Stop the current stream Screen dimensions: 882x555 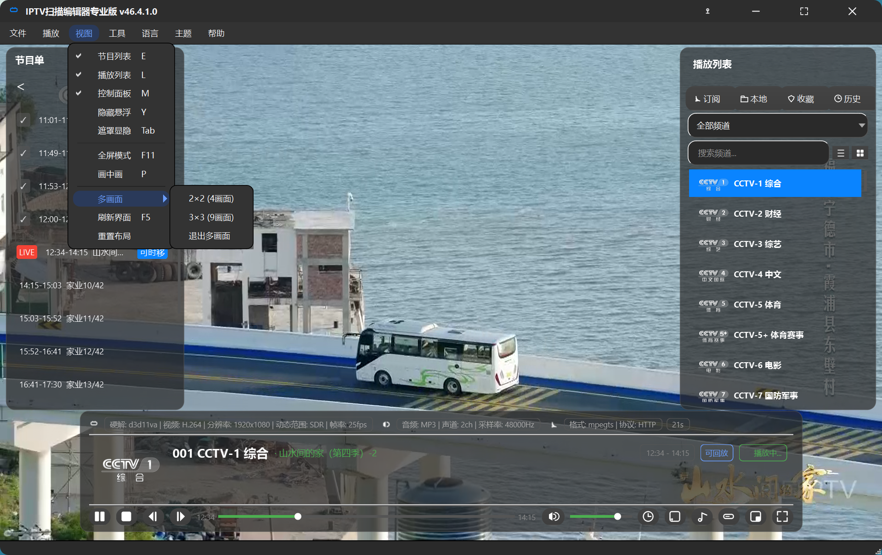pos(126,517)
